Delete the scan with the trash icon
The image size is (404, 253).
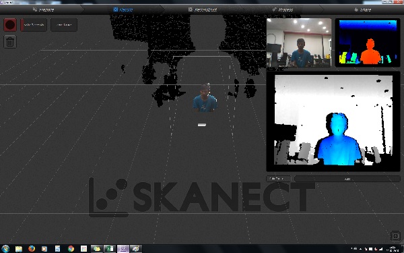tap(10, 42)
